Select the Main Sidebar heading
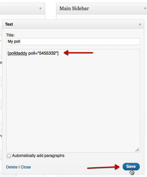147x177 pixels. pos(74,9)
